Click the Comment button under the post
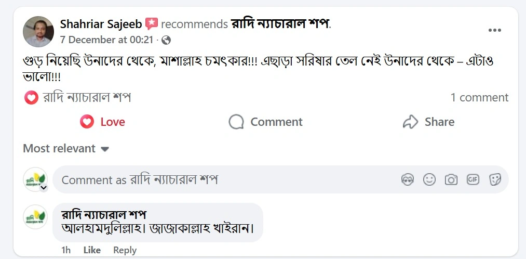526x259 pixels. [266, 122]
